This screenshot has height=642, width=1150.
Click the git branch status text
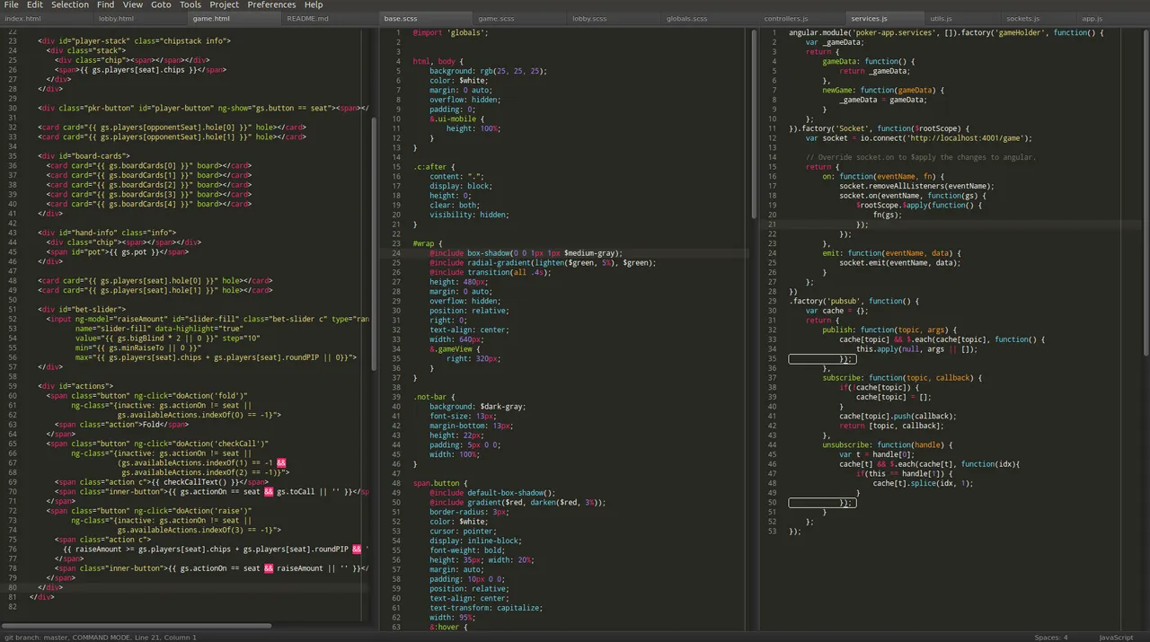click(x=36, y=638)
